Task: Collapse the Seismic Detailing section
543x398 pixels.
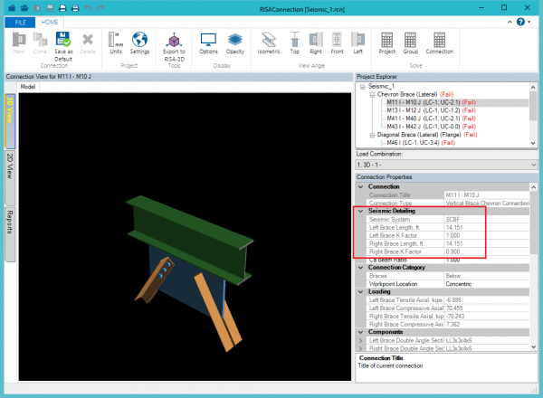Action: coord(360,211)
